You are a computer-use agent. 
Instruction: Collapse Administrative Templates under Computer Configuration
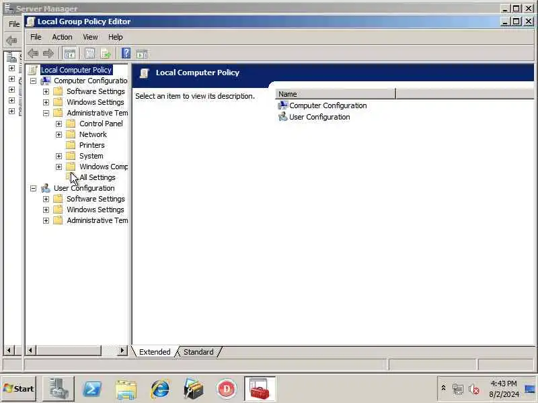pos(46,113)
